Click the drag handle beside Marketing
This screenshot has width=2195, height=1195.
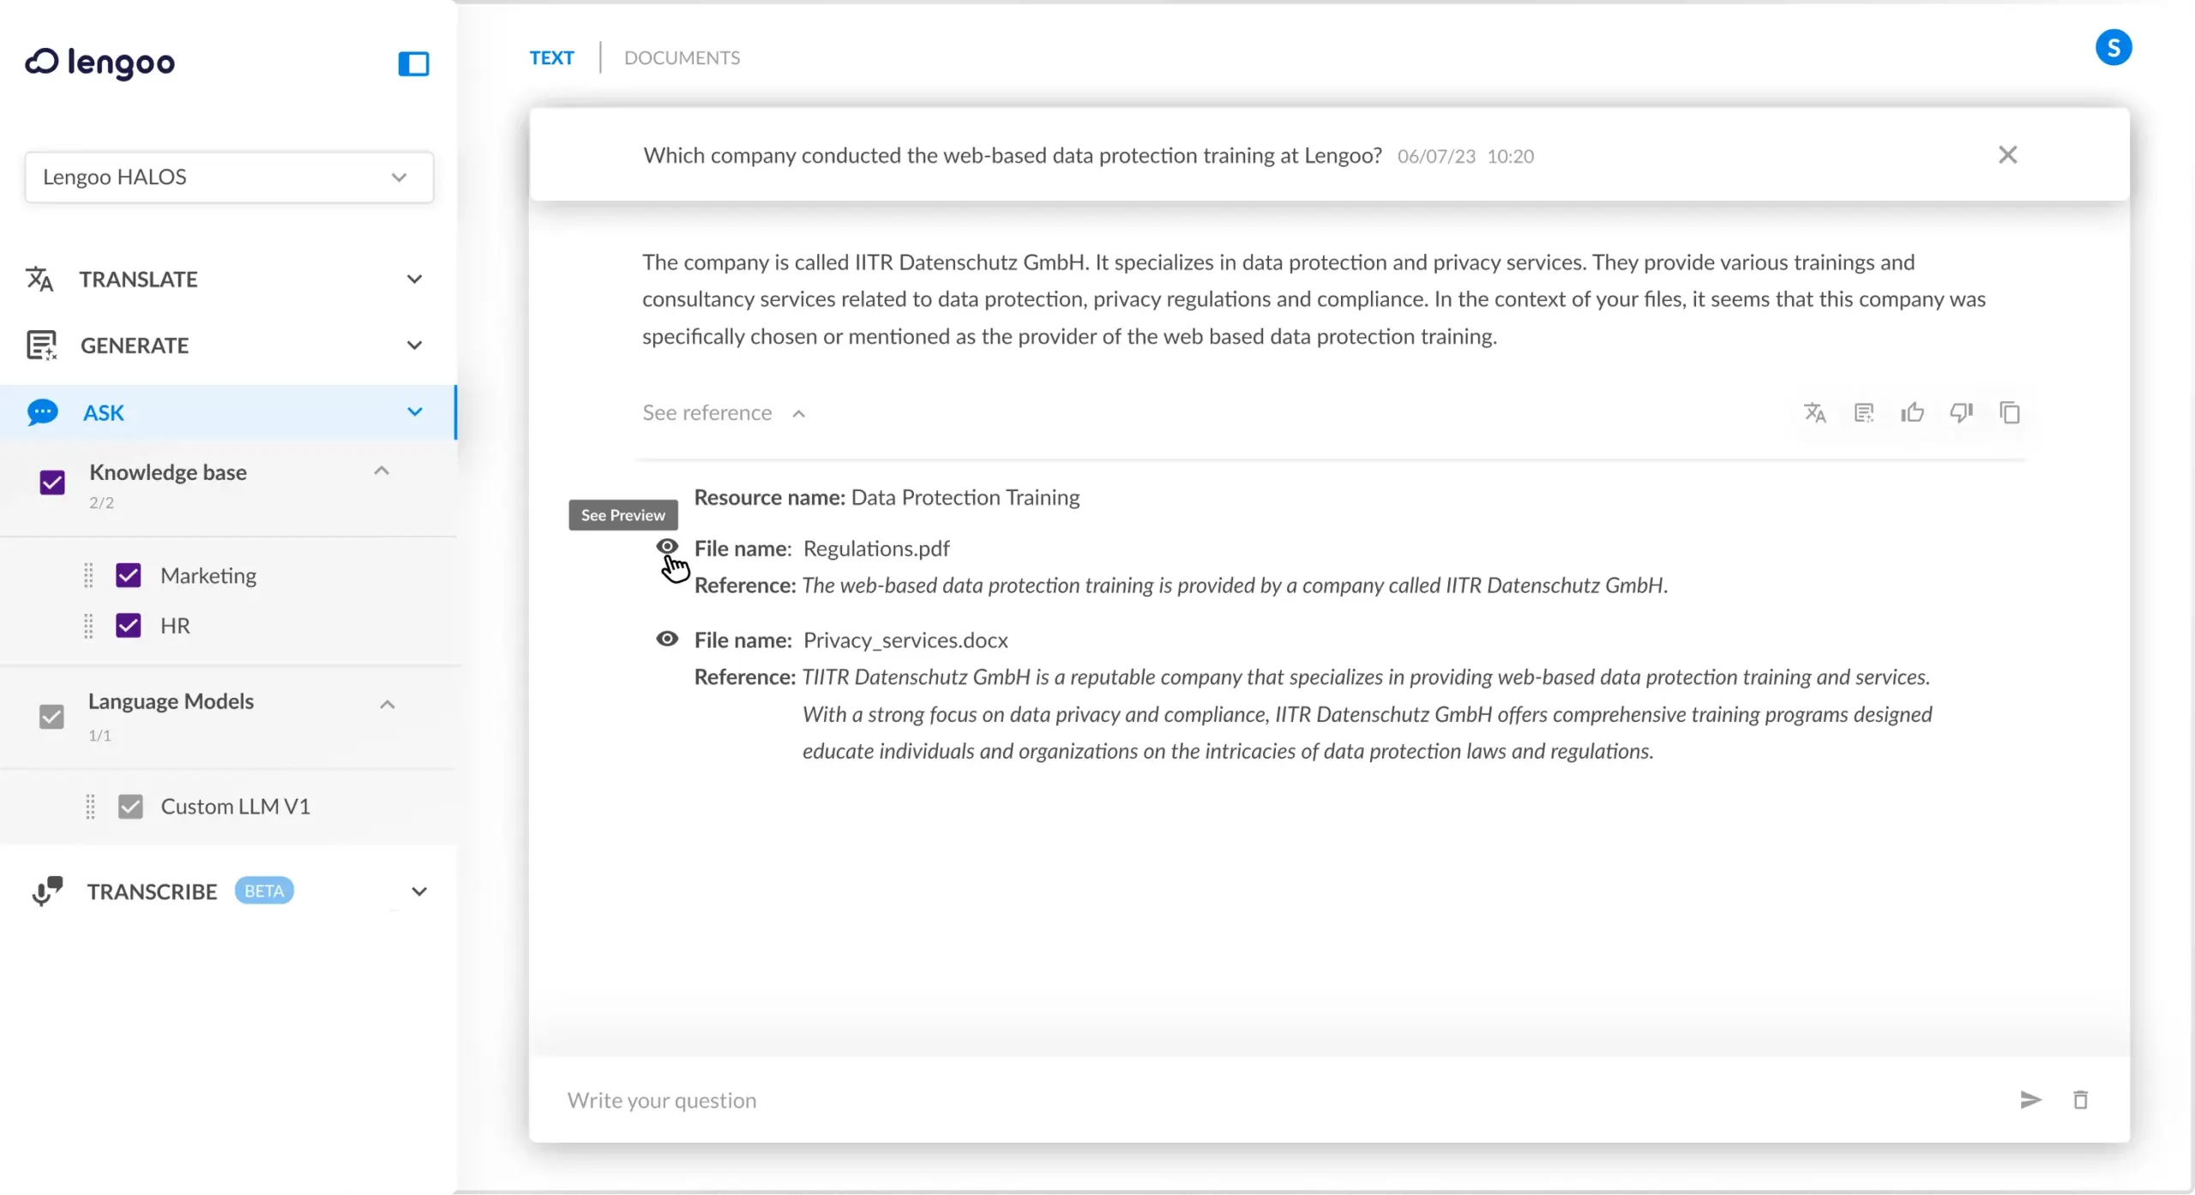point(88,575)
